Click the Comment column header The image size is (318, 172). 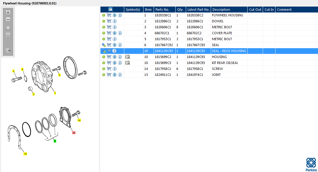(x=297, y=10)
